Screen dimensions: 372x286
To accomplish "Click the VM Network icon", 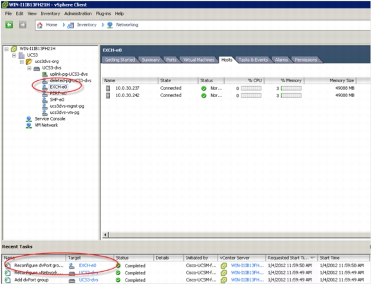I will [x=29, y=125].
